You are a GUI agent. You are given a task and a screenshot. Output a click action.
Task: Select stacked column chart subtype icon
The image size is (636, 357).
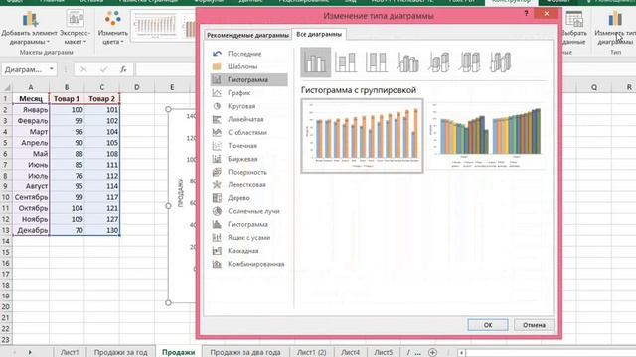346,62
